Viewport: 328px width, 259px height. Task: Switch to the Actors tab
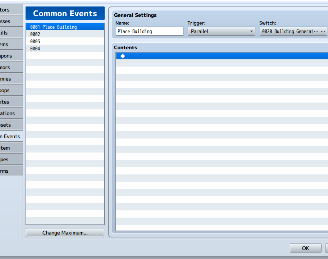click(x=10, y=10)
